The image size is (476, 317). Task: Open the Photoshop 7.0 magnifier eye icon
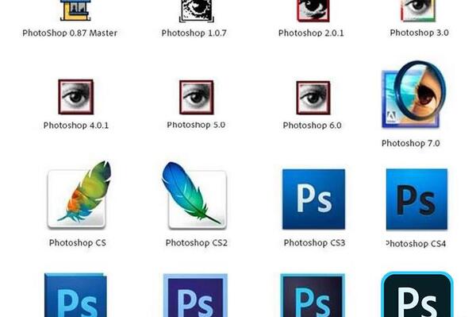click(x=413, y=95)
